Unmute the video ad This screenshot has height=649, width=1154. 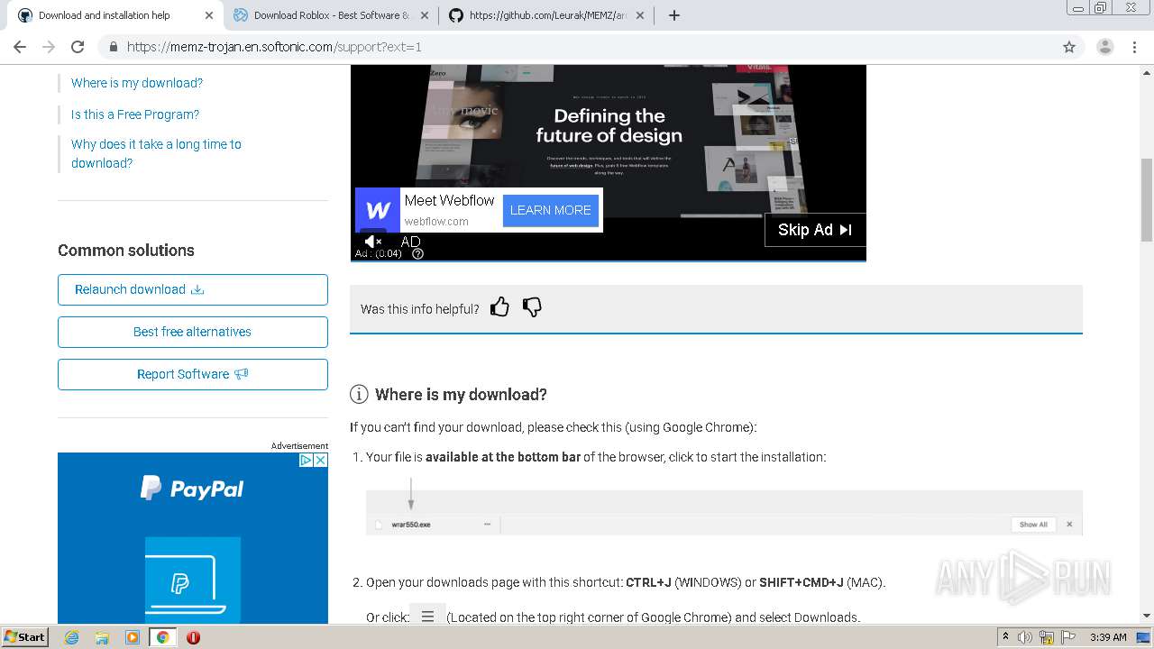(x=373, y=242)
